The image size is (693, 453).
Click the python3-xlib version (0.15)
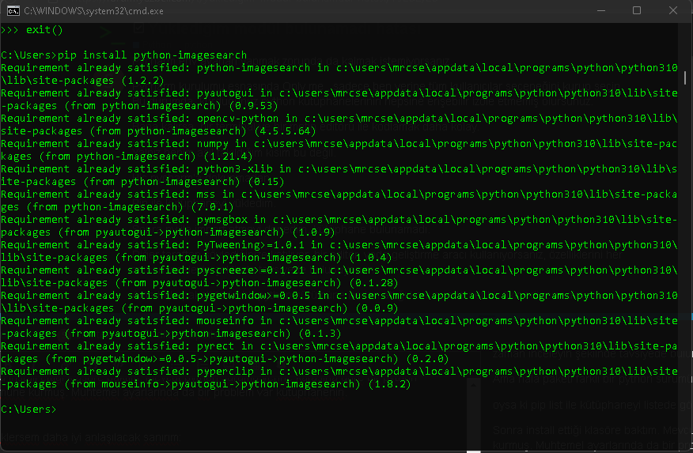click(x=266, y=182)
